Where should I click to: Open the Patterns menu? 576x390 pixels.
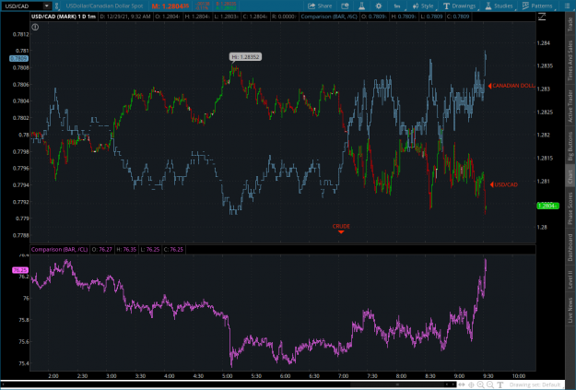click(537, 6)
